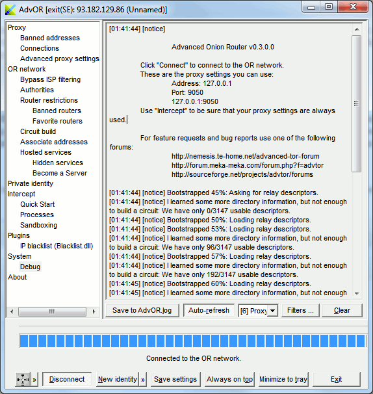This screenshot has width=373, height=394.
Task: Click 'Advanced Onion Router v0.3.0.0' text
Action: coord(222,47)
